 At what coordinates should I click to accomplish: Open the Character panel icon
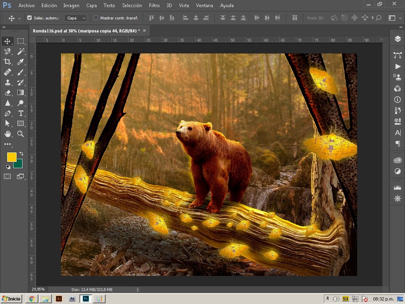(398, 133)
